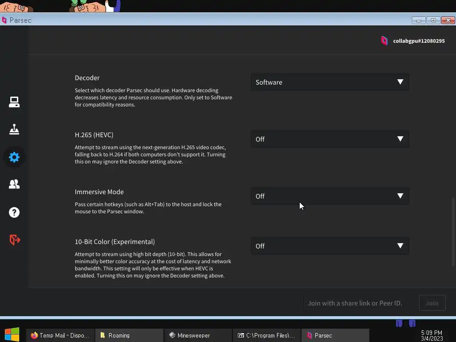
Task: Click the H.265 (HEVC) heading
Action: (x=94, y=135)
